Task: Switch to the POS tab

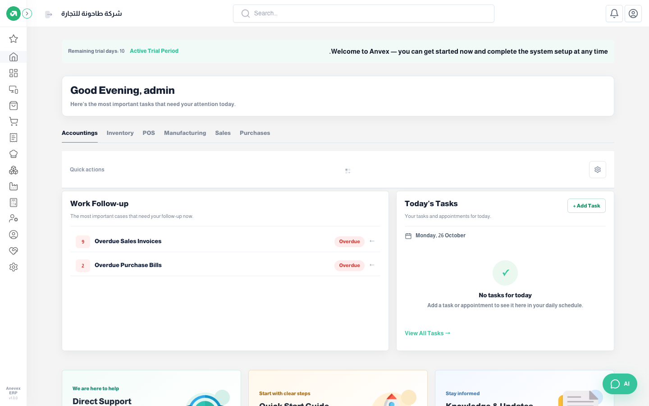Action: tap(149, 133)
